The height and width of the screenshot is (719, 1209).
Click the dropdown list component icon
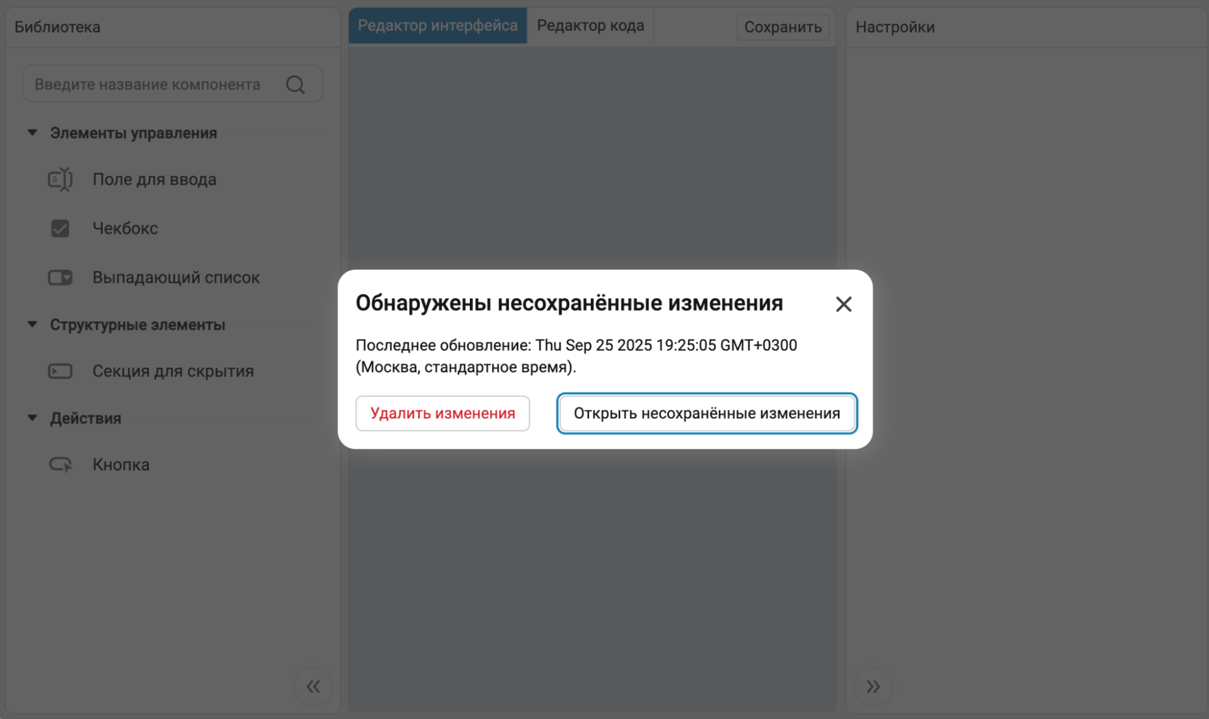(60, 278)
